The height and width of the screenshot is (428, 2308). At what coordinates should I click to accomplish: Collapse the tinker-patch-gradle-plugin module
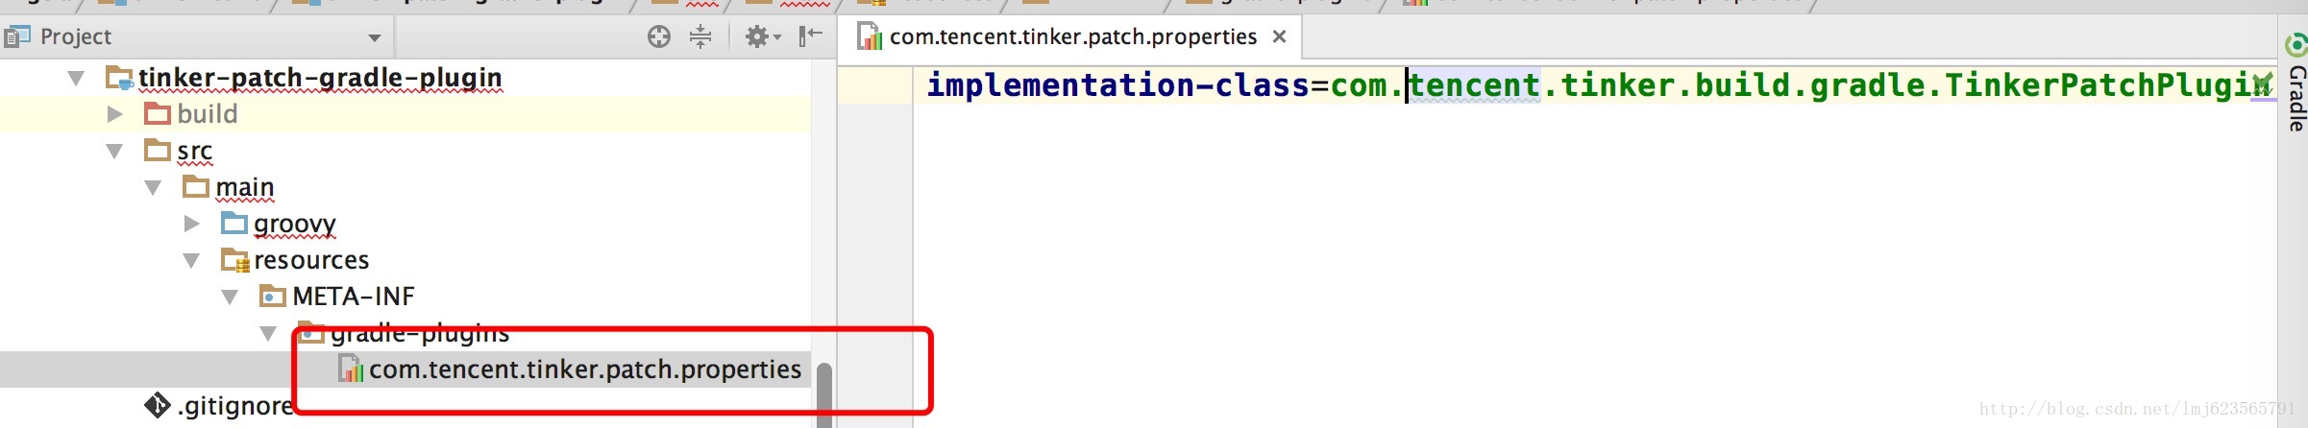[x=76, y=78]
